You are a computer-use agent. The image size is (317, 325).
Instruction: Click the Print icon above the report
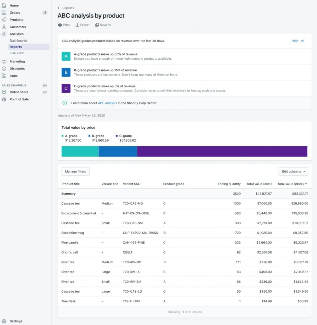pyautogui.click(x=60, y=24)
